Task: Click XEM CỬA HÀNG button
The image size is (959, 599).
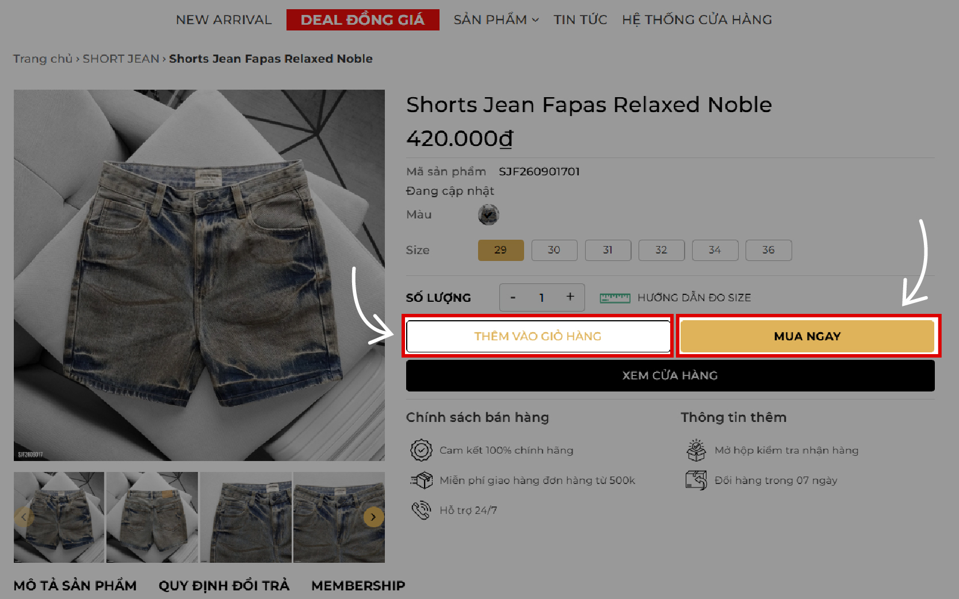Action: coord(670,375)
